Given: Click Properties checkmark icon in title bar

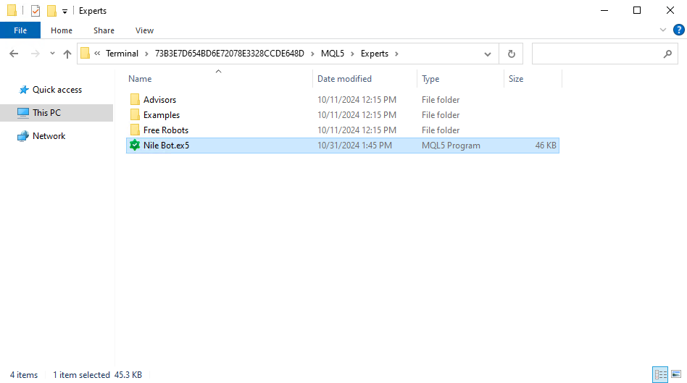Looking at the screenshot, I should click(x=36, y=11).
